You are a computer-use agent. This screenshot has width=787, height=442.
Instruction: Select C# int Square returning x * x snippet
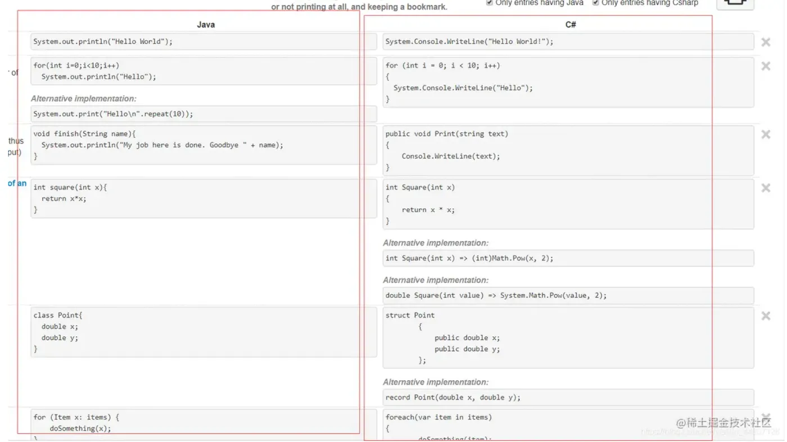tap(568, 204)
